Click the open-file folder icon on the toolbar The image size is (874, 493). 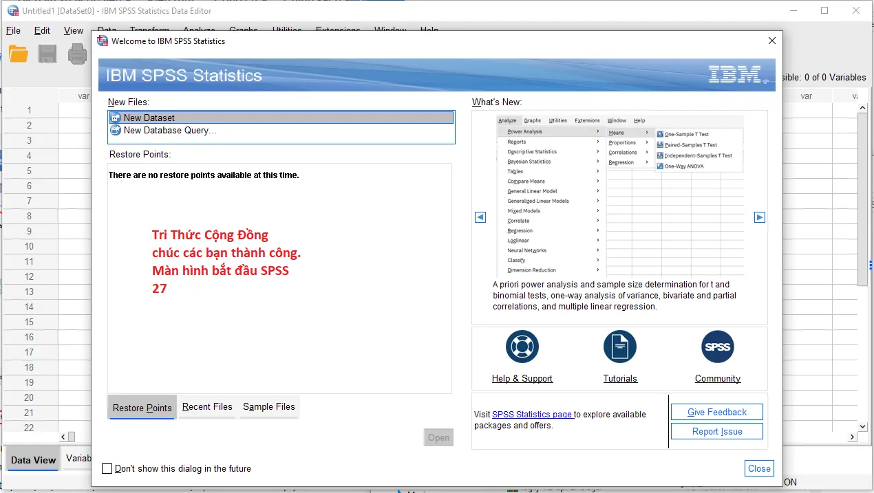tap(18, 53)
